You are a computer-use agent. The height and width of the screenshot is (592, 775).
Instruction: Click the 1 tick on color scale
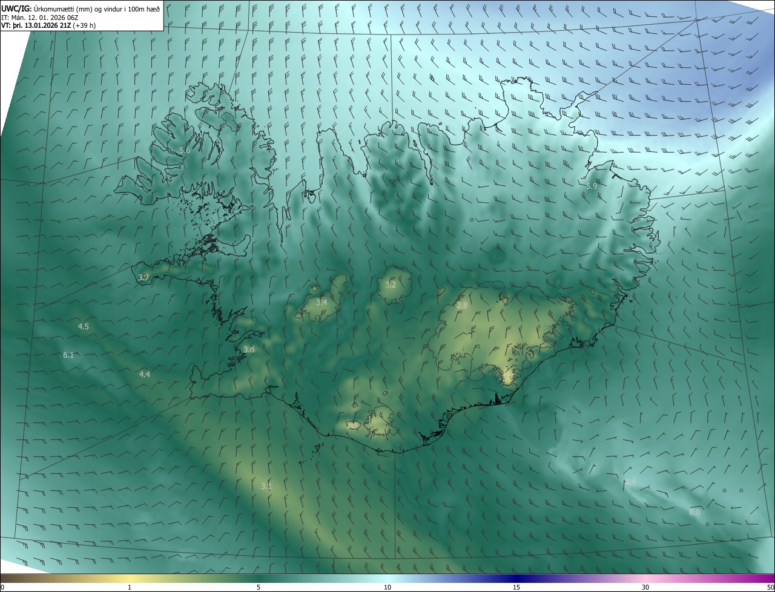tap(130, 587)
